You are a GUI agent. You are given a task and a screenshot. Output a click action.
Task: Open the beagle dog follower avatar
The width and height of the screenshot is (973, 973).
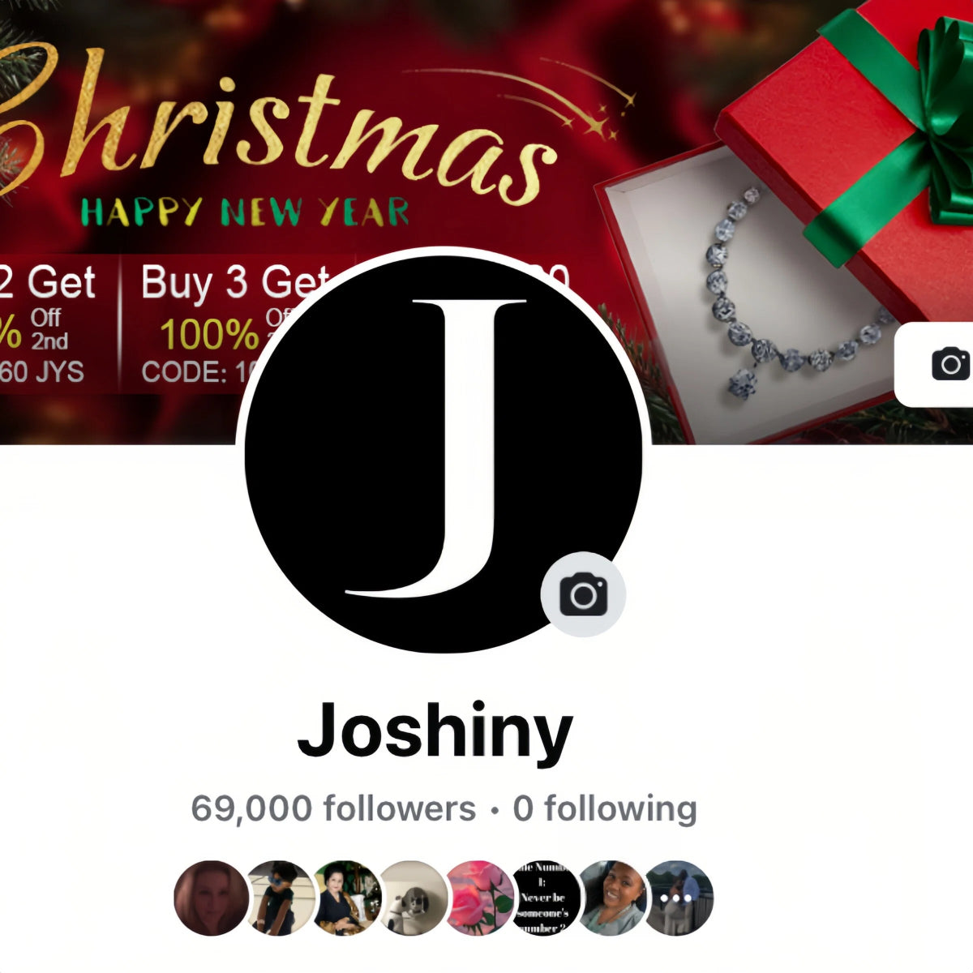pyautogui.click(x=413, y=898)
